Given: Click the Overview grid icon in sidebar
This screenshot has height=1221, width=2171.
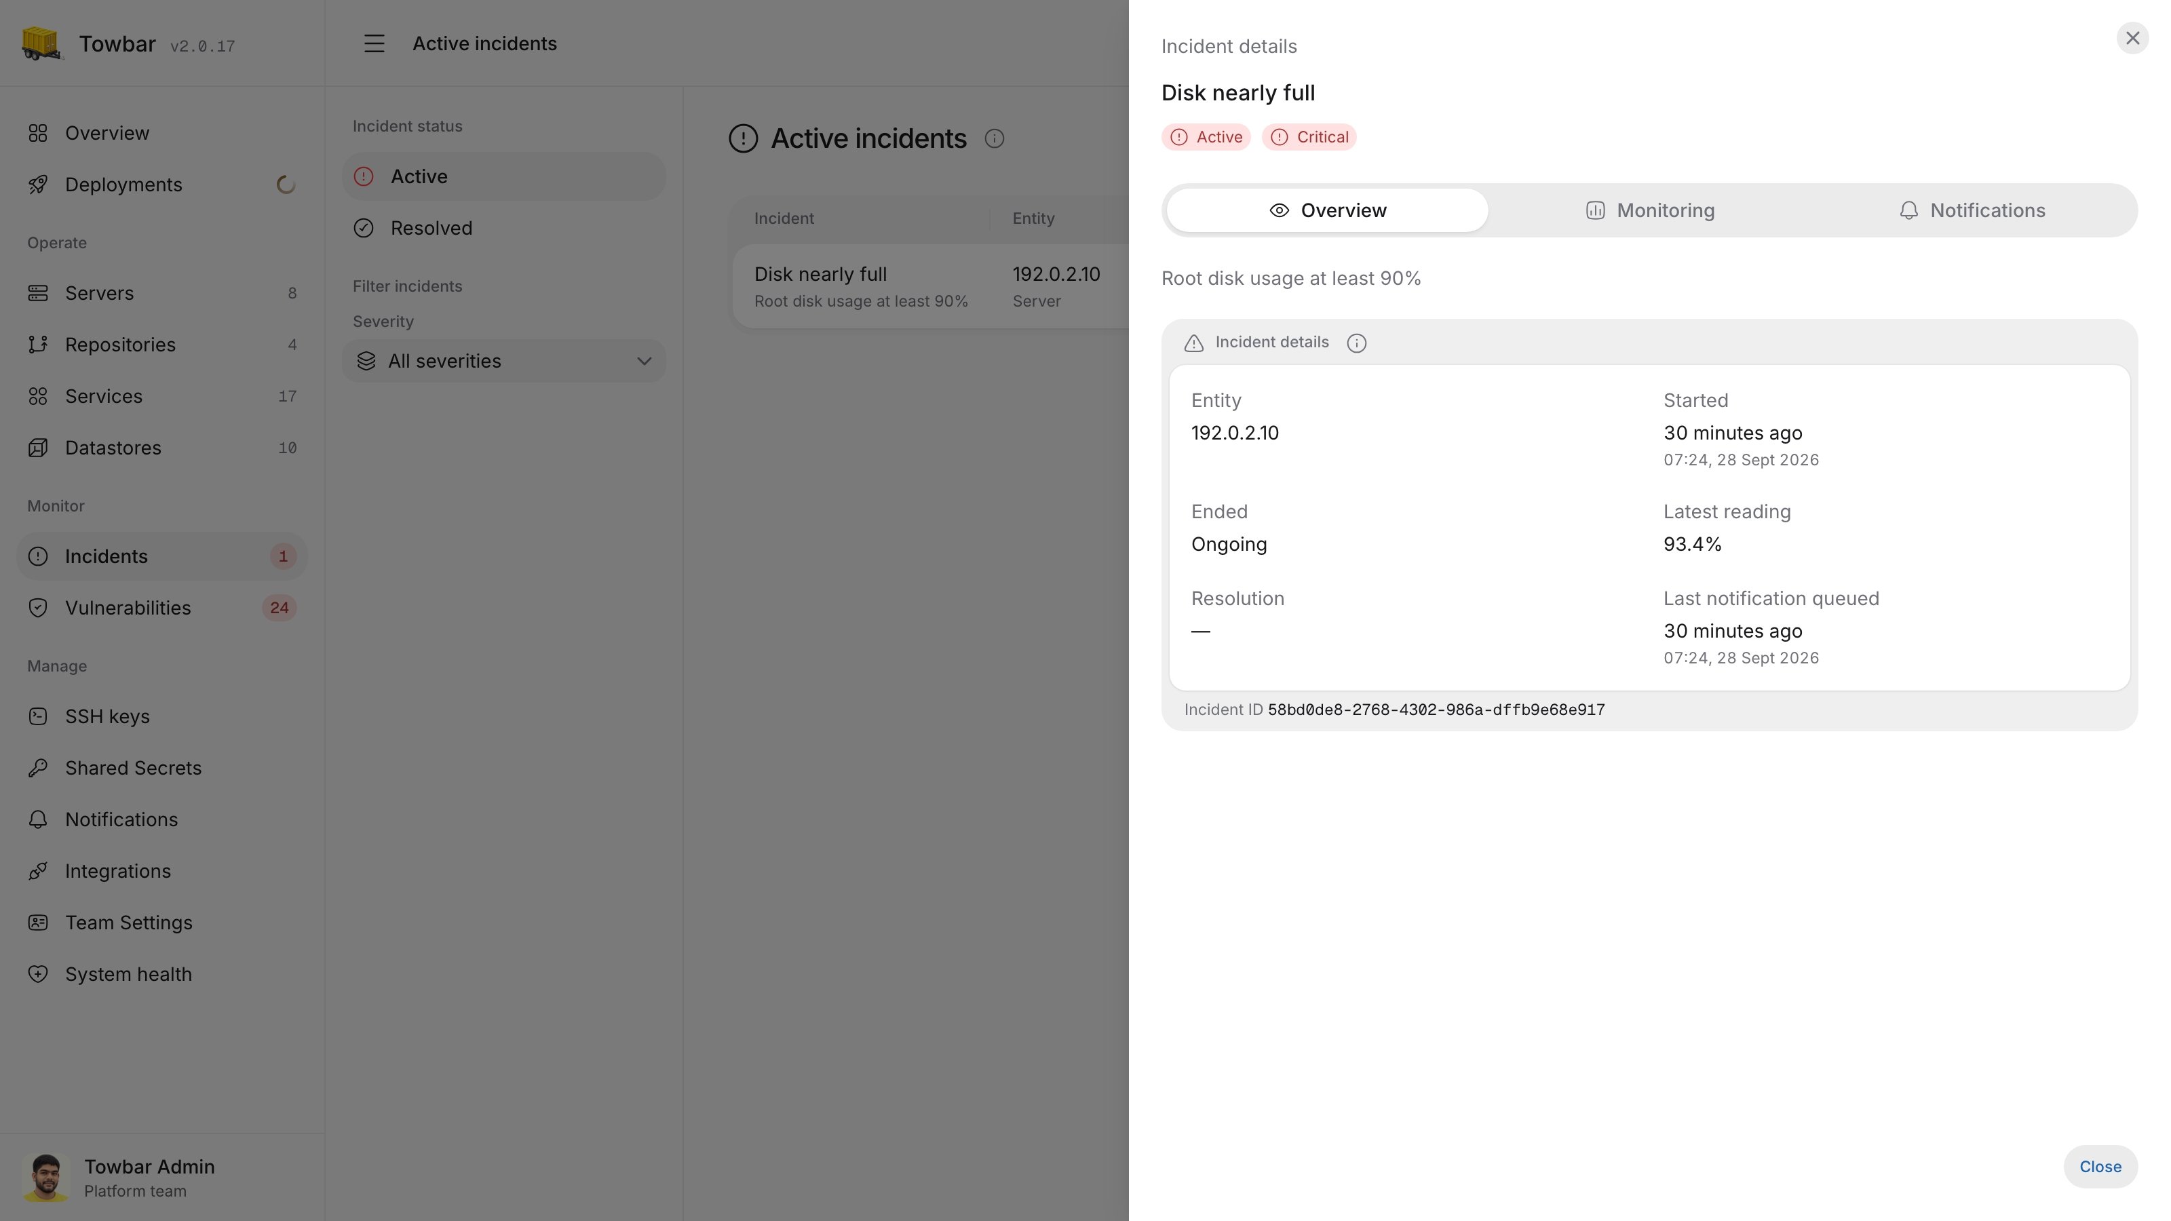Looking at the screenshot, I should pyautogui.click(x=38, y=133).
